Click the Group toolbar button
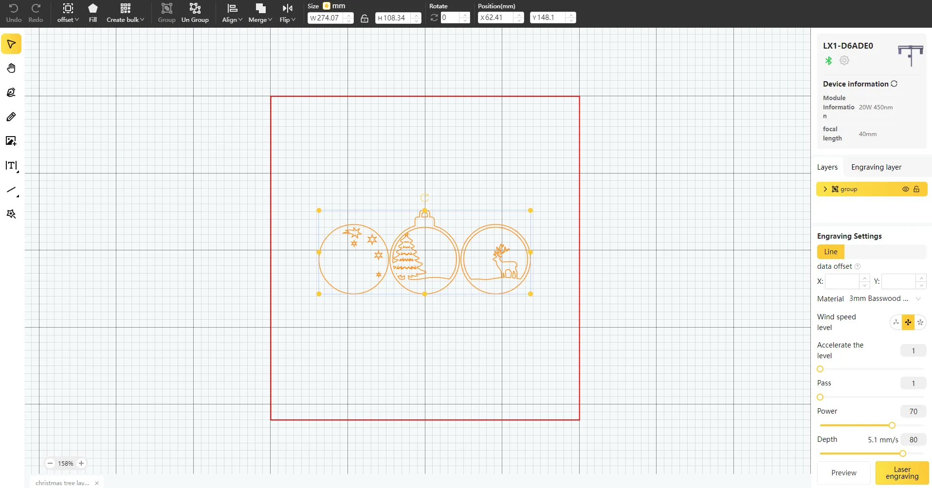Screen dimensions: 932x488 click(166, 13)
